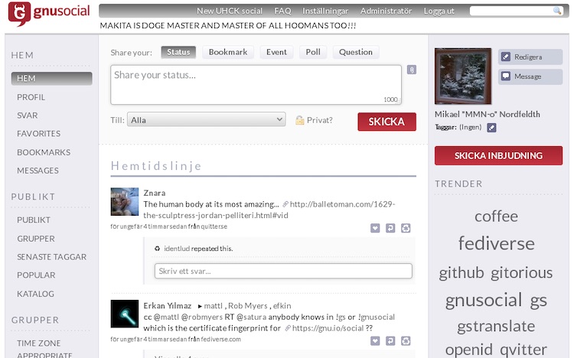Viewport: 574px width, 358px height.
Task: Focus the Skriv ett svar reply field
Action: click(283, 271)
